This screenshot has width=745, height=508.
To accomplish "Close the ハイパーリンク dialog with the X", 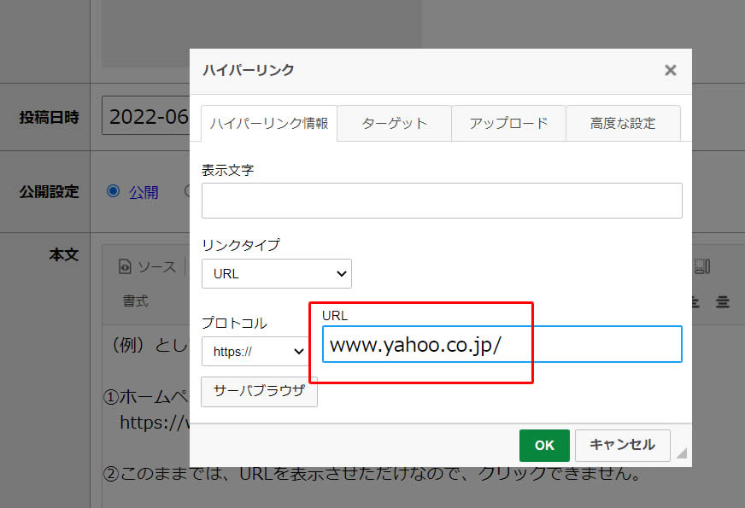I will pyautogui.click(x=671, y=71).
